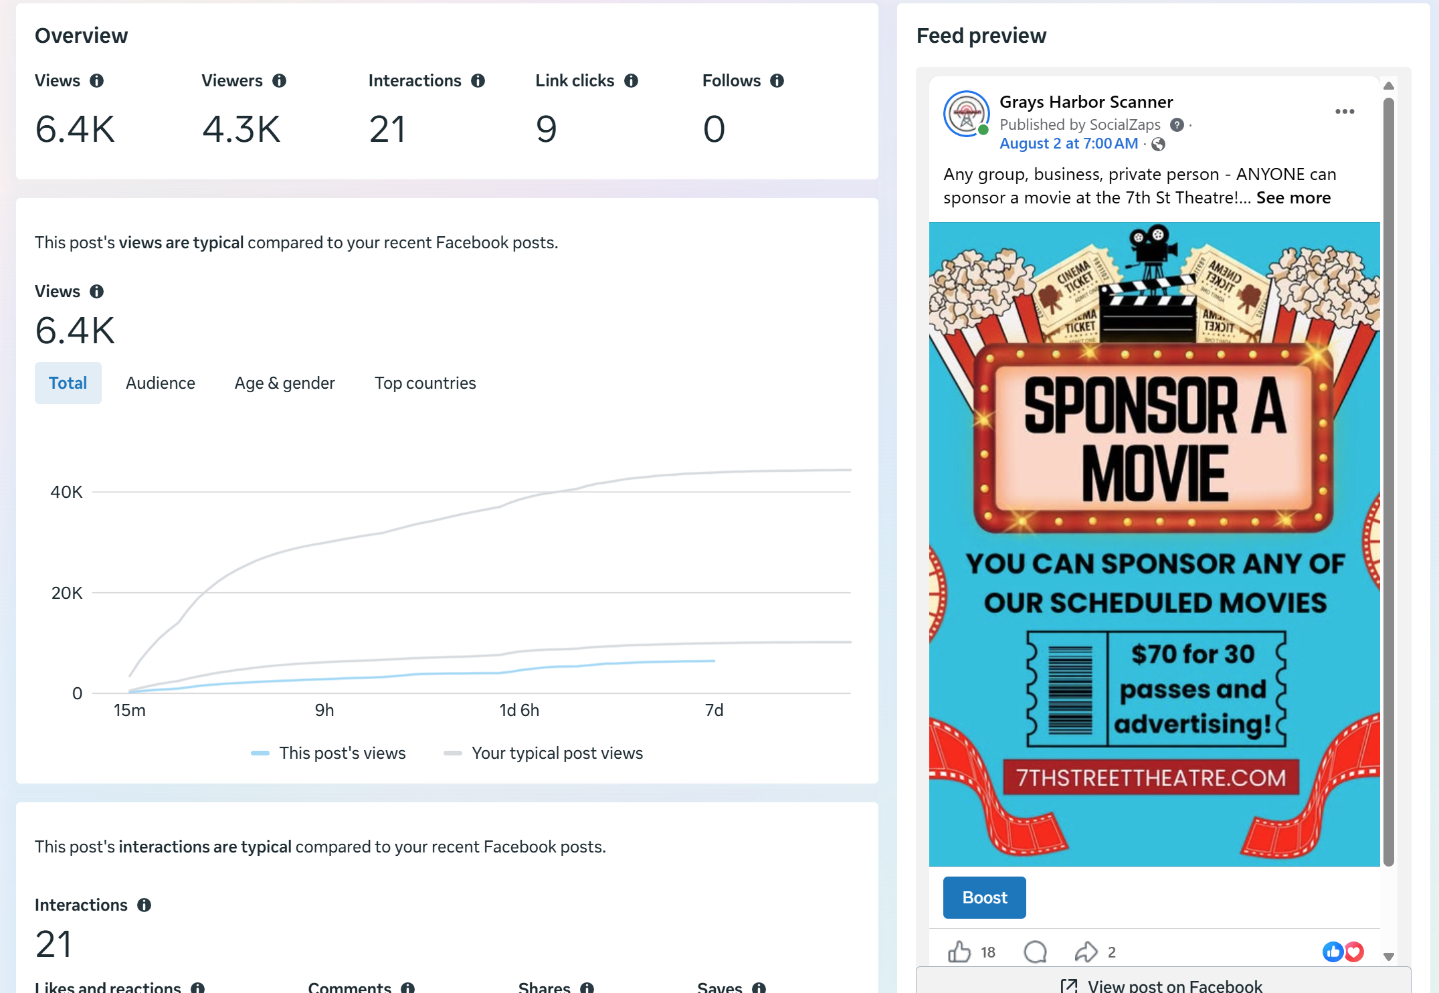1439x993 pixels.
Task: Click the globe public audience icon
Action: [x=1159, y=145]
